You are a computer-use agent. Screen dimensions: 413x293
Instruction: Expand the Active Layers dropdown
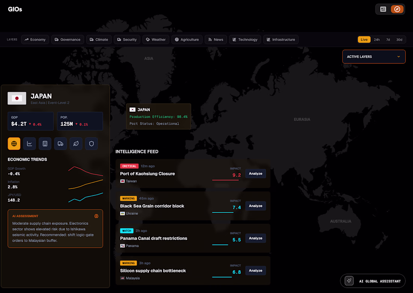(x=374, y=57)
